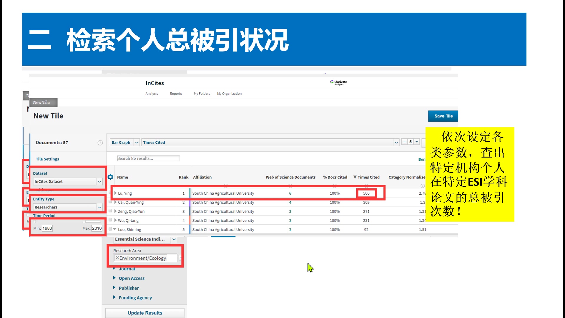The width and height of the screenshot is (565, 318).
Task: Increase the bar count with plus
Action: pyautogui.click(x=417, y=142)
